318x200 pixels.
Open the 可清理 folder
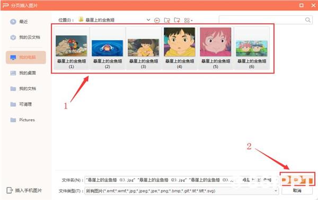point(21,104)
